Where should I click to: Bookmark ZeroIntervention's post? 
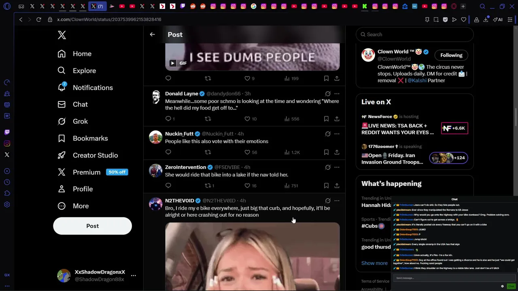click(x=326, y=186)
